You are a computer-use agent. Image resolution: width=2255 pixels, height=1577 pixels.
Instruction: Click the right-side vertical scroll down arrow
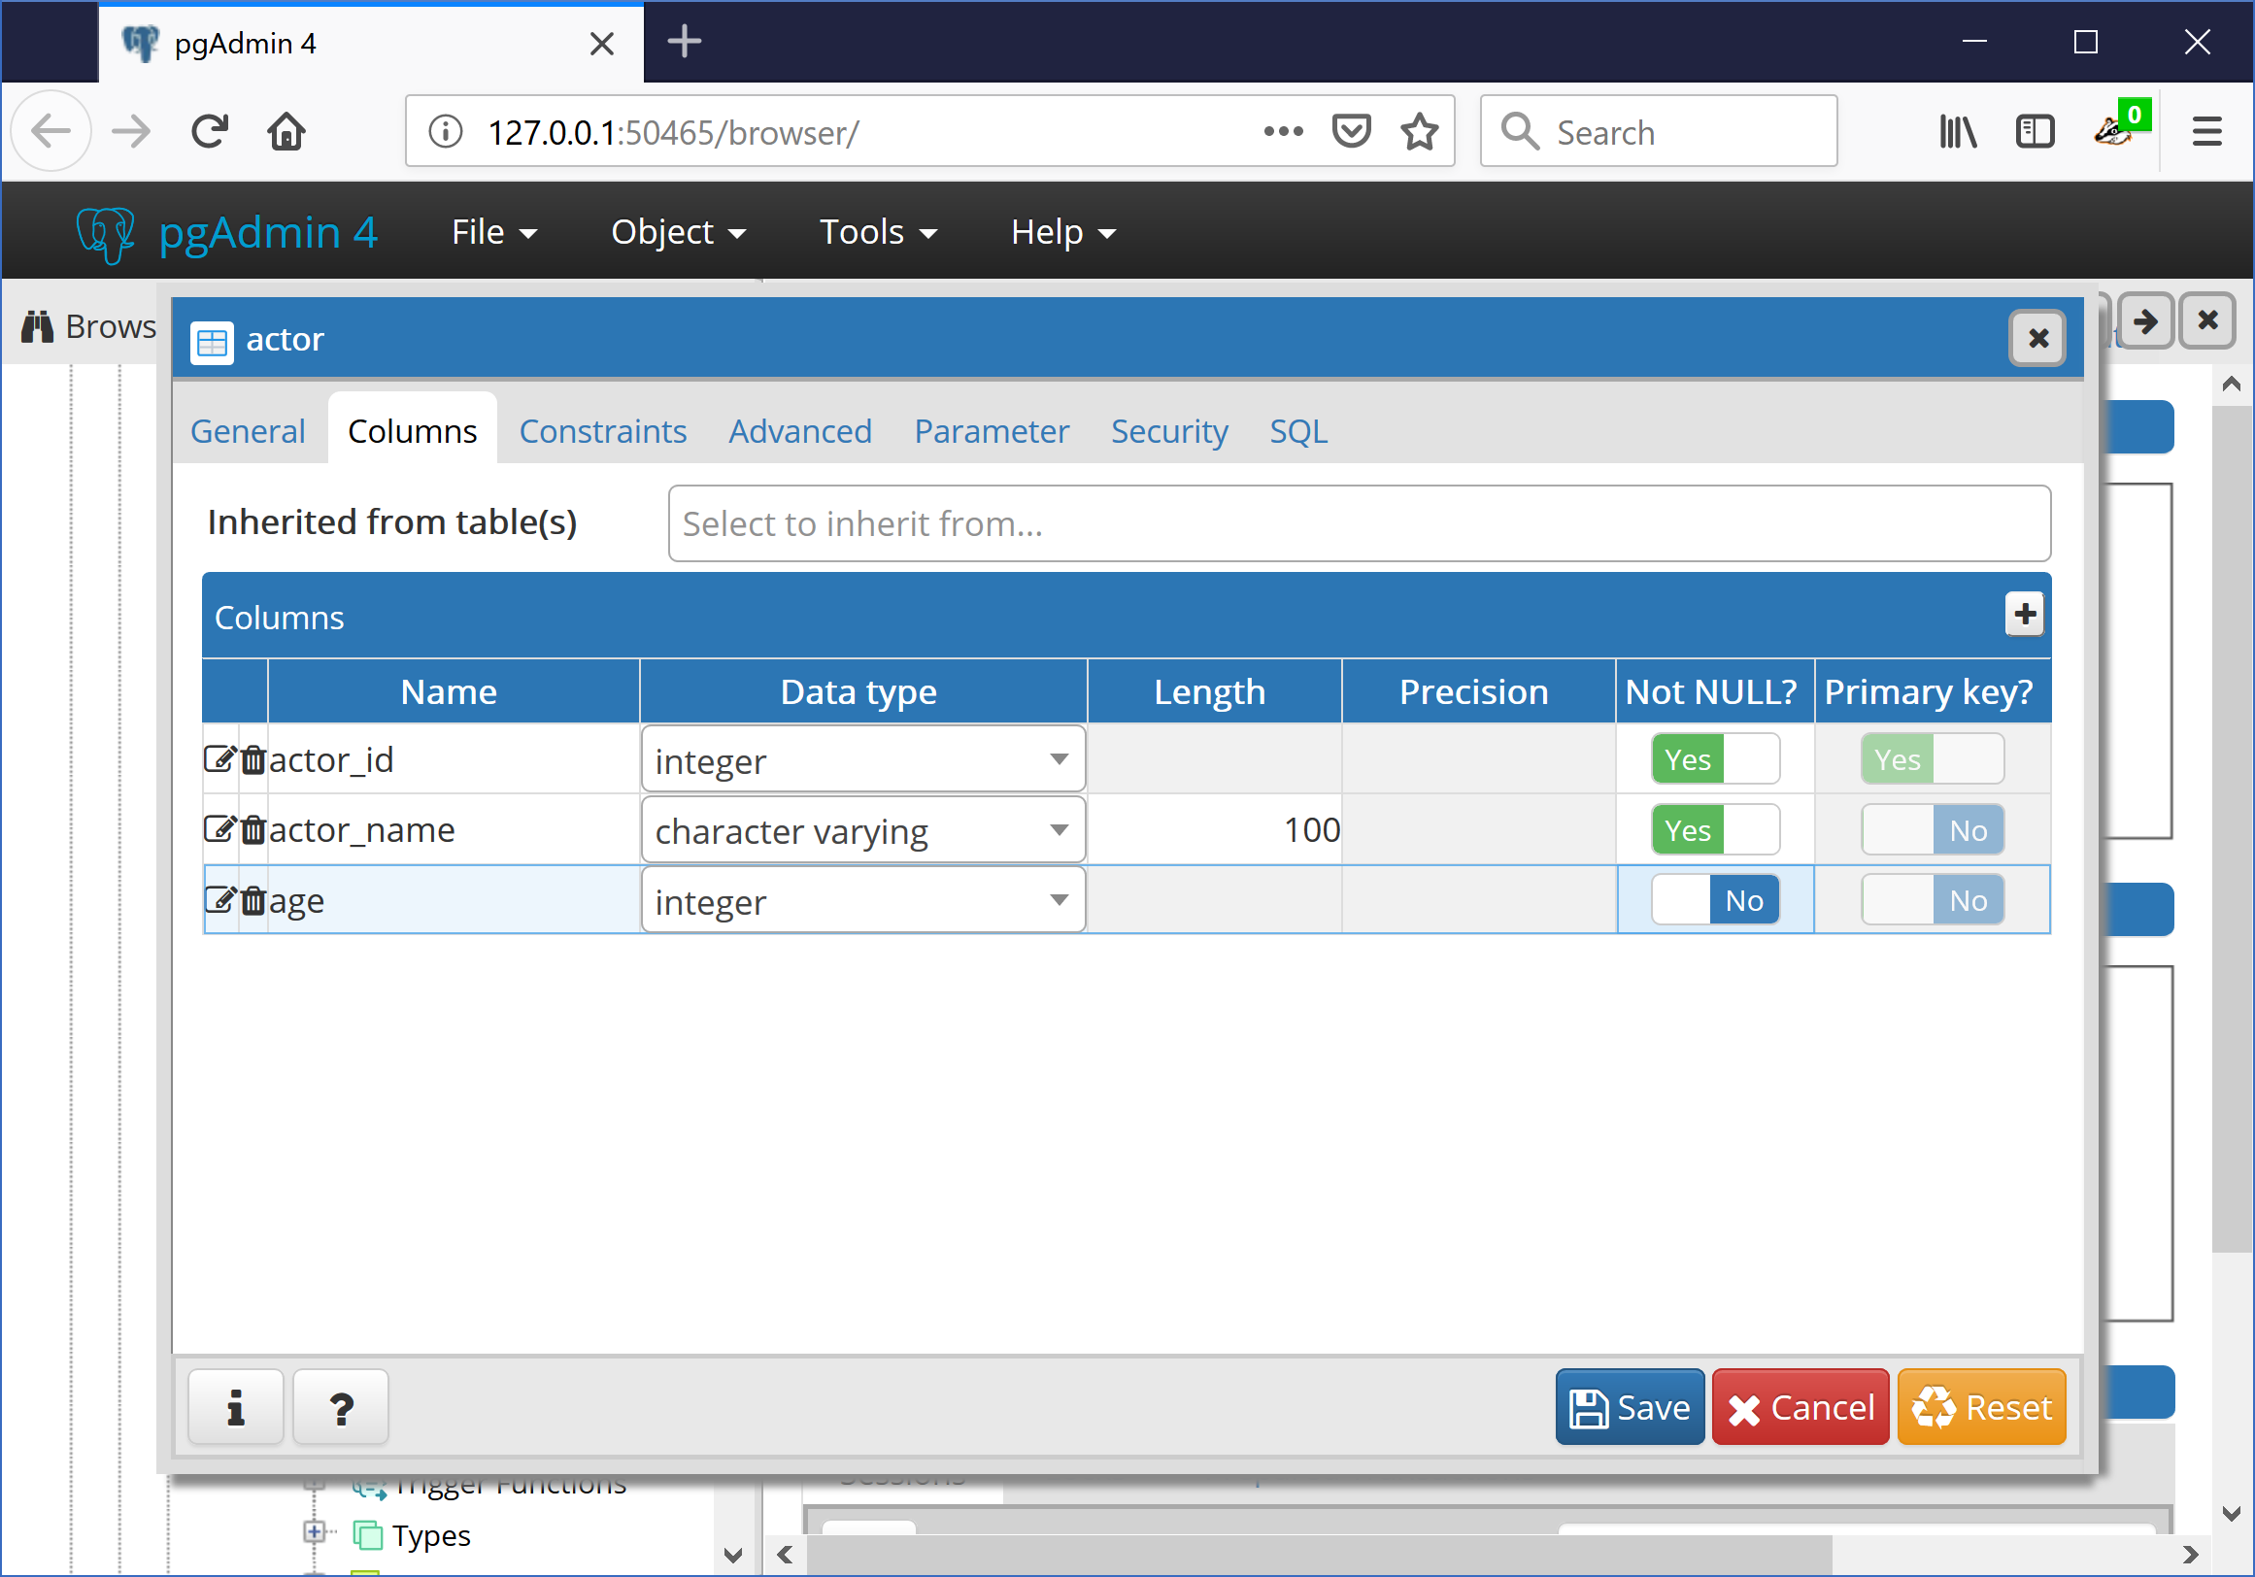2232,1513
